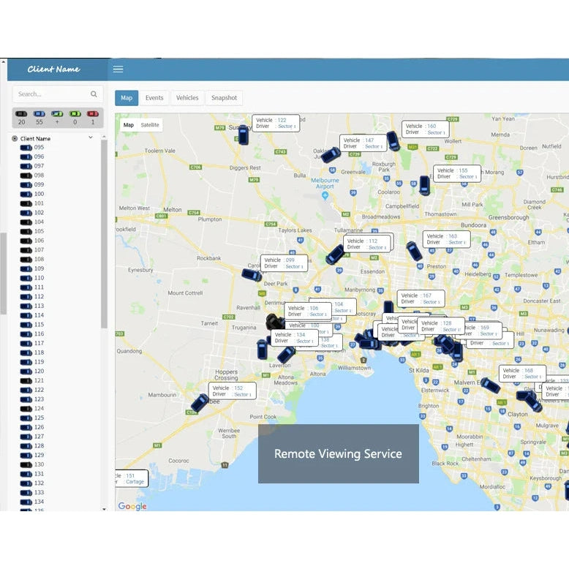Click vehicle 122 car marker on map
The image size is (569, 569).
click(x=244, y=135)
